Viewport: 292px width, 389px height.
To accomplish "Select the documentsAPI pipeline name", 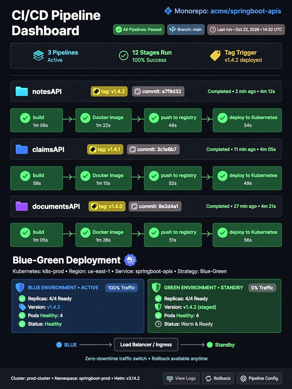I will tap(56, 206).
